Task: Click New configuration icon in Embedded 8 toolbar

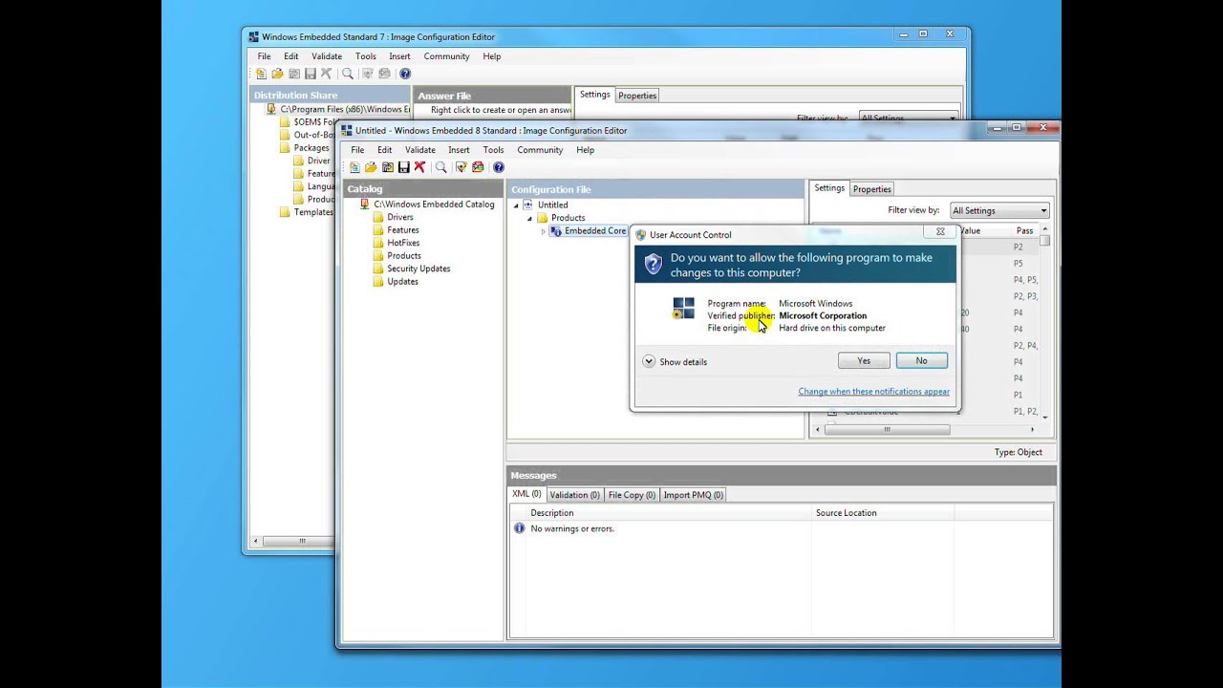Action: (354, 167)
